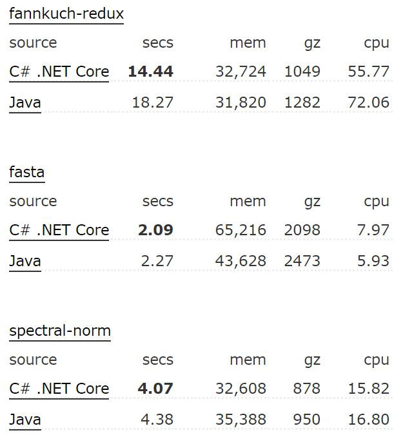This screenshot has width=394, height=435.
Task: Click C# .NET Core under spectral-norm
Action: point(59,388)
